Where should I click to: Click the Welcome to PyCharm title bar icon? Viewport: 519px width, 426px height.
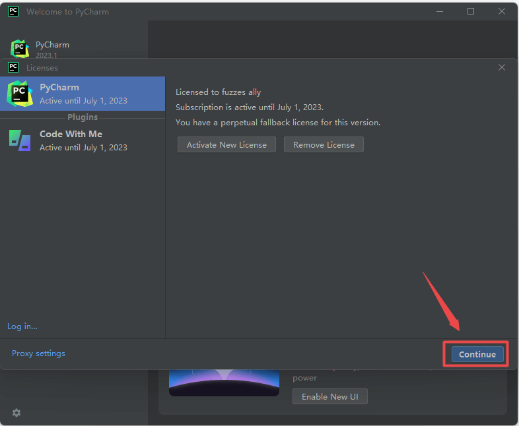pyautogui.click(x=13, y=11)
